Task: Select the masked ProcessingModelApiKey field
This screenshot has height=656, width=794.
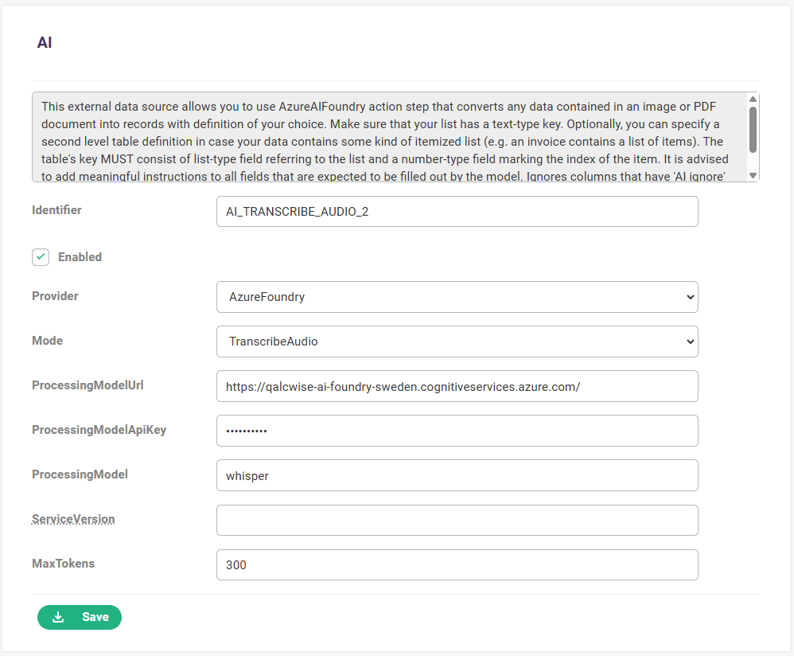Action: click(x=457, y=431)
